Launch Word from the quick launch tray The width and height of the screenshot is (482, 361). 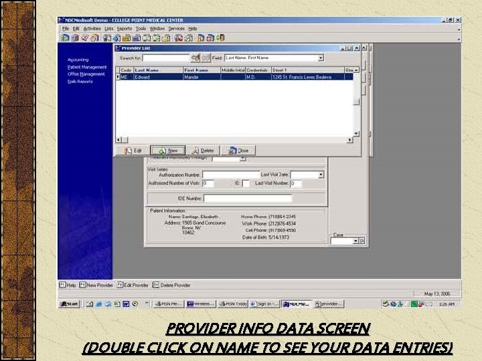[126, 304]
